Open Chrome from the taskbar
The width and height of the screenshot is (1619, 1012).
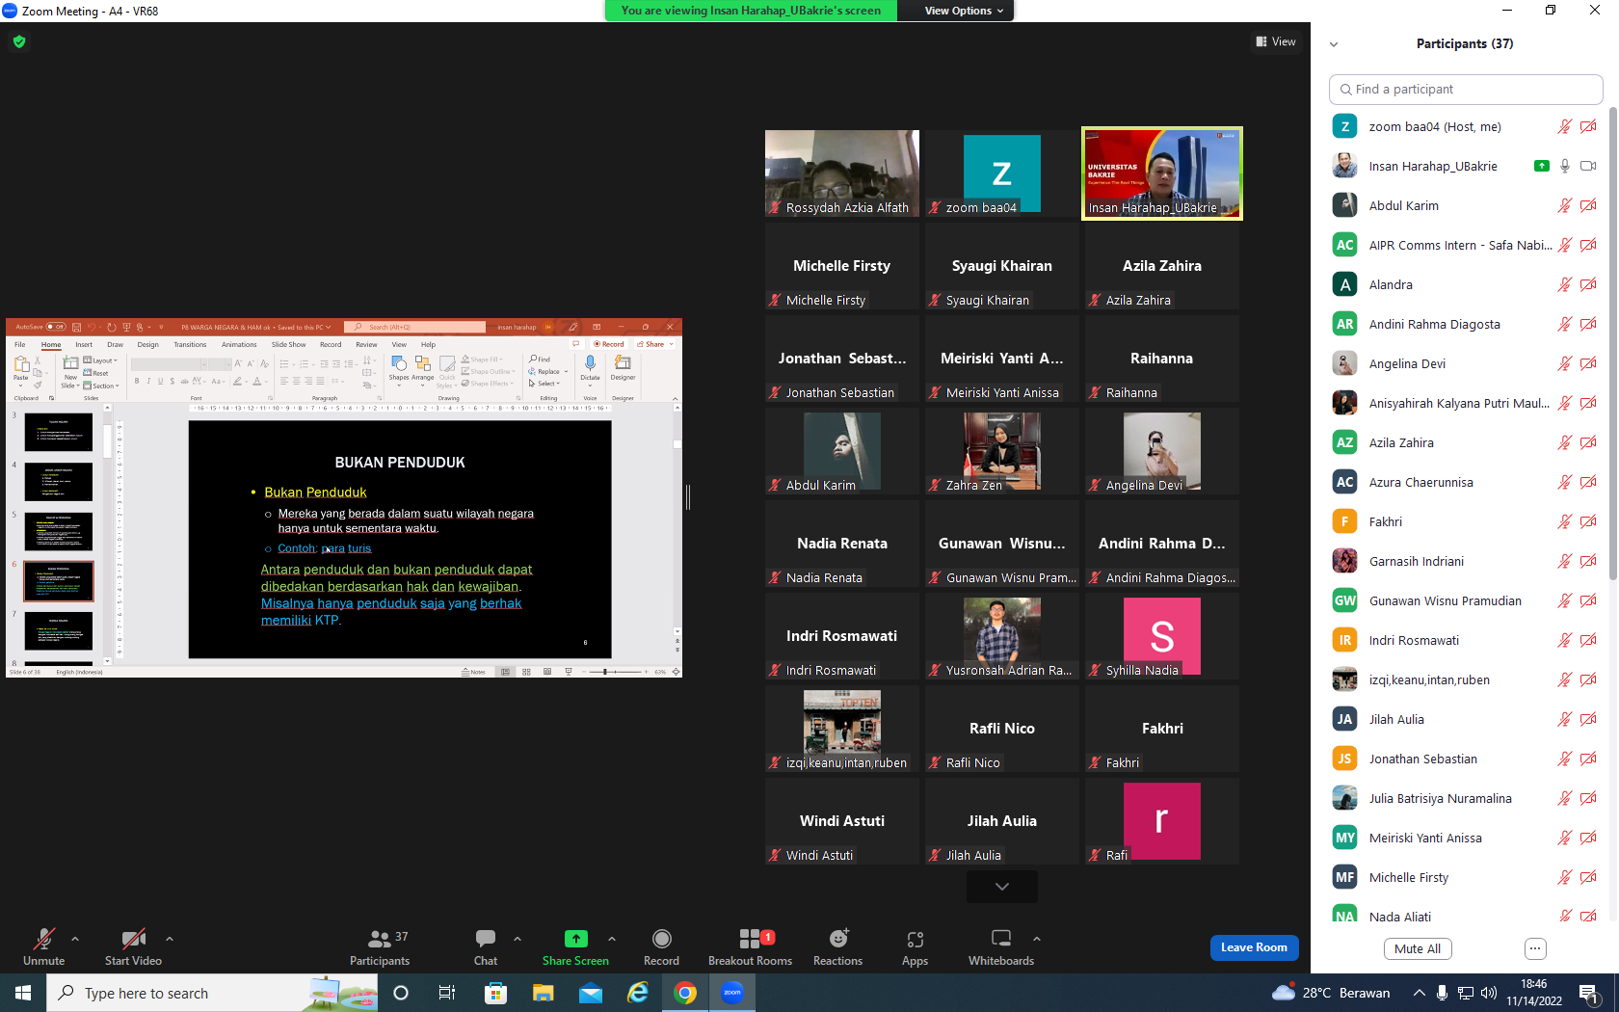click(x=685, y=993)
